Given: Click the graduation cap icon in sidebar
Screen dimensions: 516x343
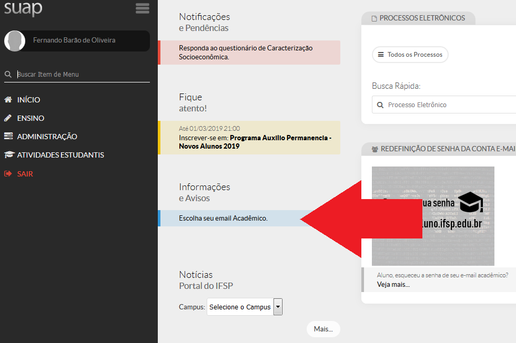Looking at the screenshot, I should pos(8,155).
